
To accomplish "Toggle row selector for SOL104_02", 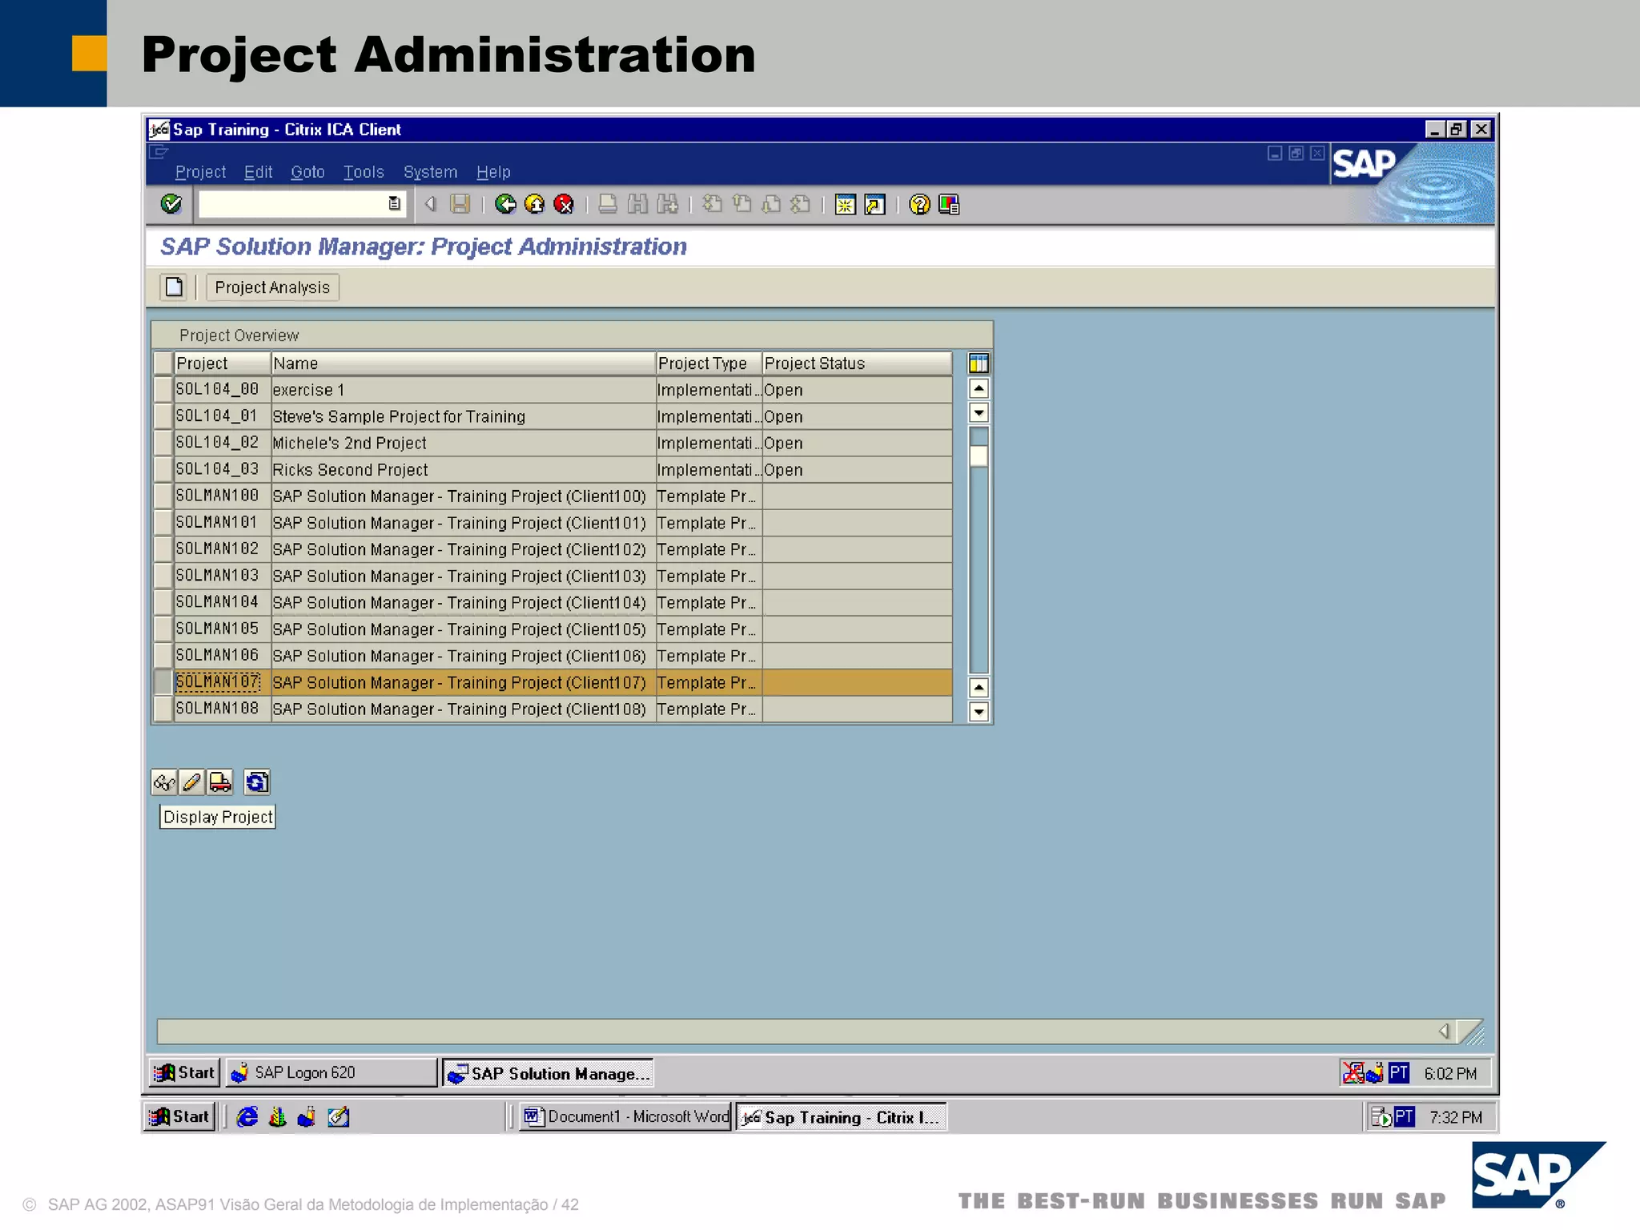I will coord(163,443).
